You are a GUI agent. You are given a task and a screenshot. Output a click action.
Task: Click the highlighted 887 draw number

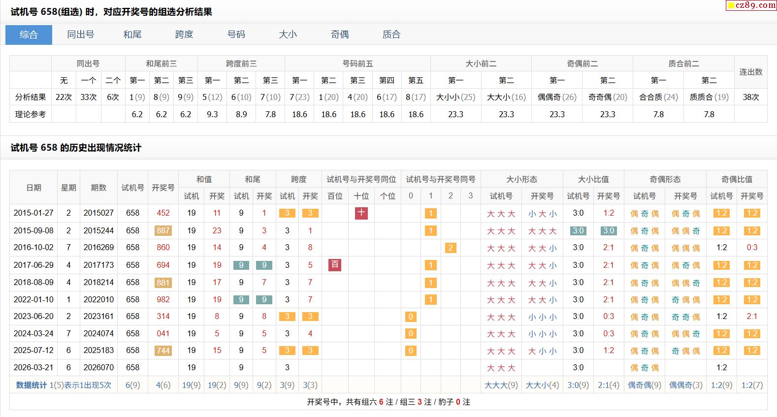163,230
